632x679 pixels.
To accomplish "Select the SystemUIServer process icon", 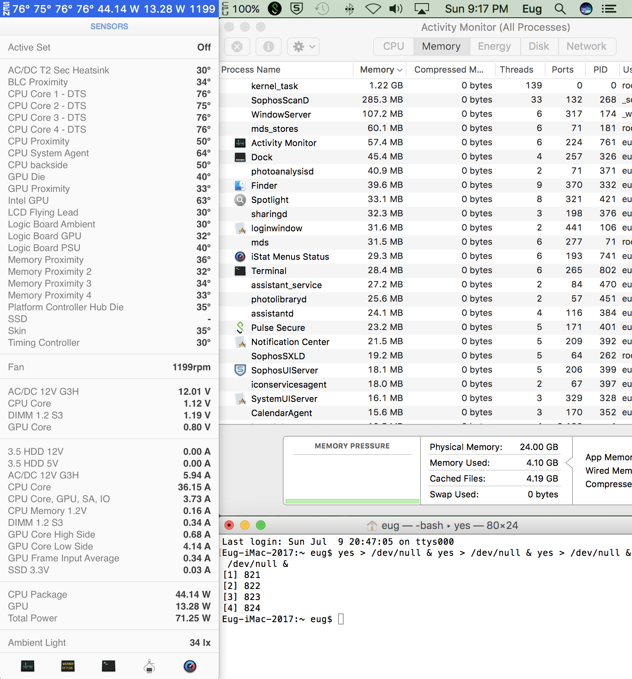I will (240, 399).
